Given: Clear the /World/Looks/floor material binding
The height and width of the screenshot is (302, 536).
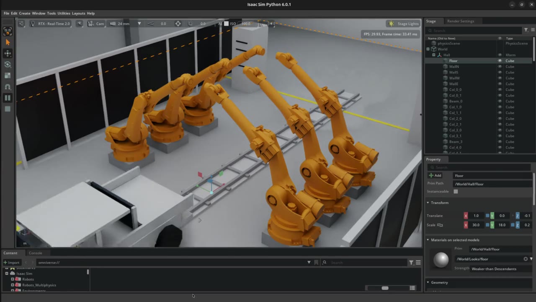Looking at the screenshot, I should click(526, 259).
